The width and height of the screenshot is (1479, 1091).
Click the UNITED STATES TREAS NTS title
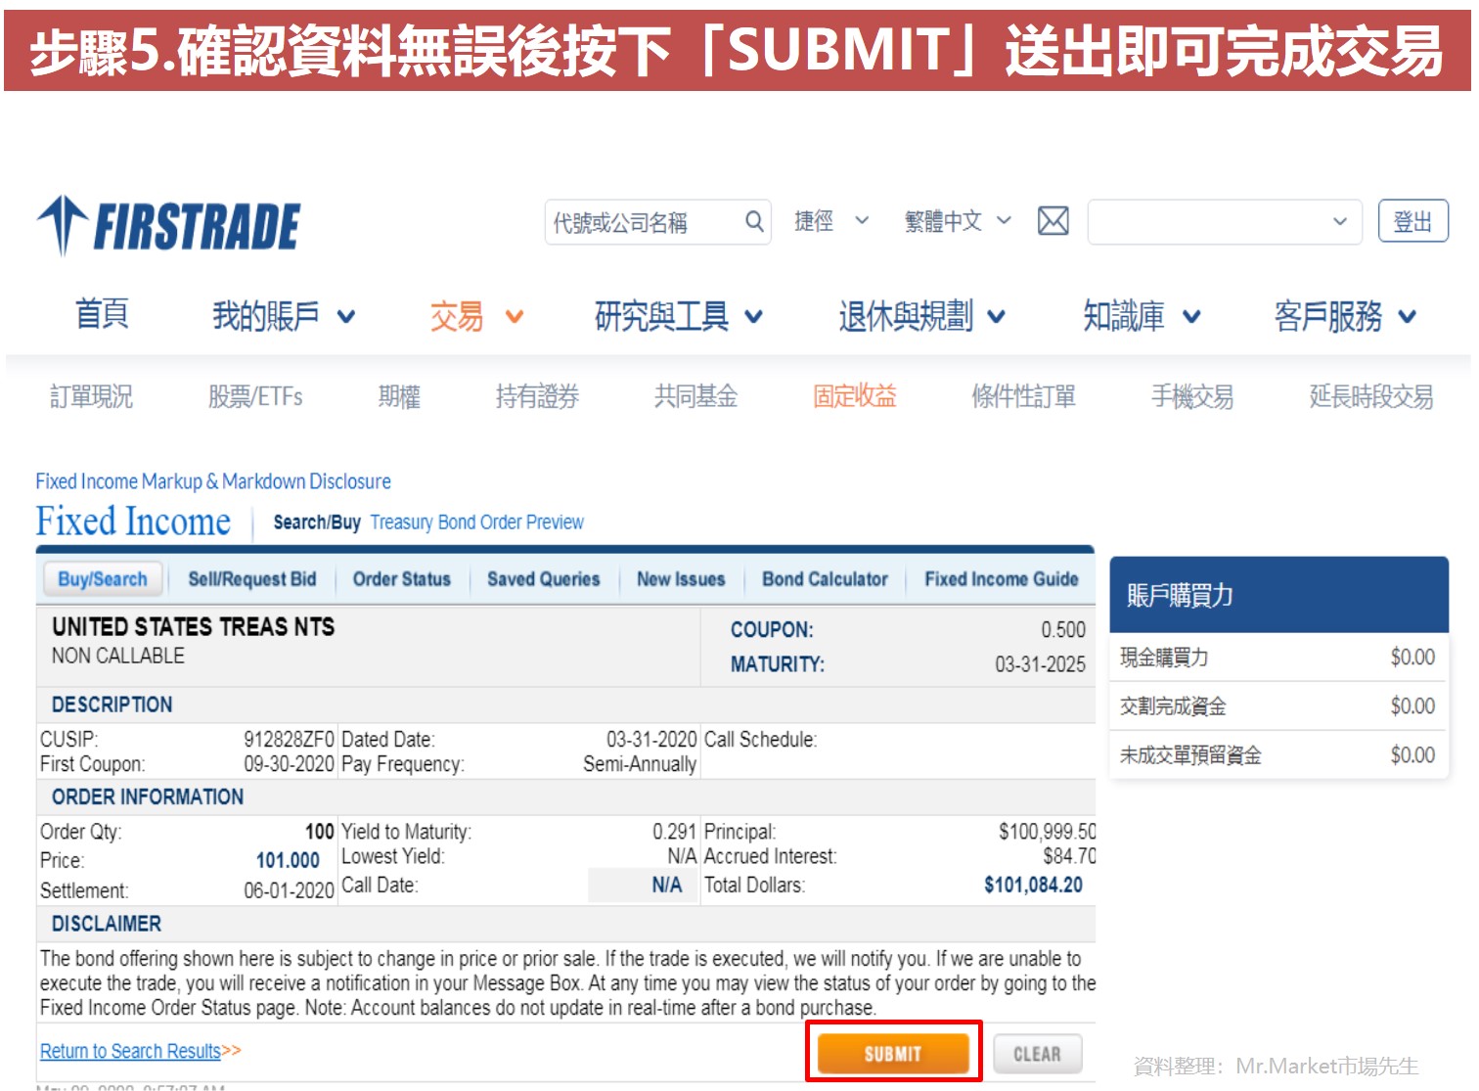coord(193,627)
